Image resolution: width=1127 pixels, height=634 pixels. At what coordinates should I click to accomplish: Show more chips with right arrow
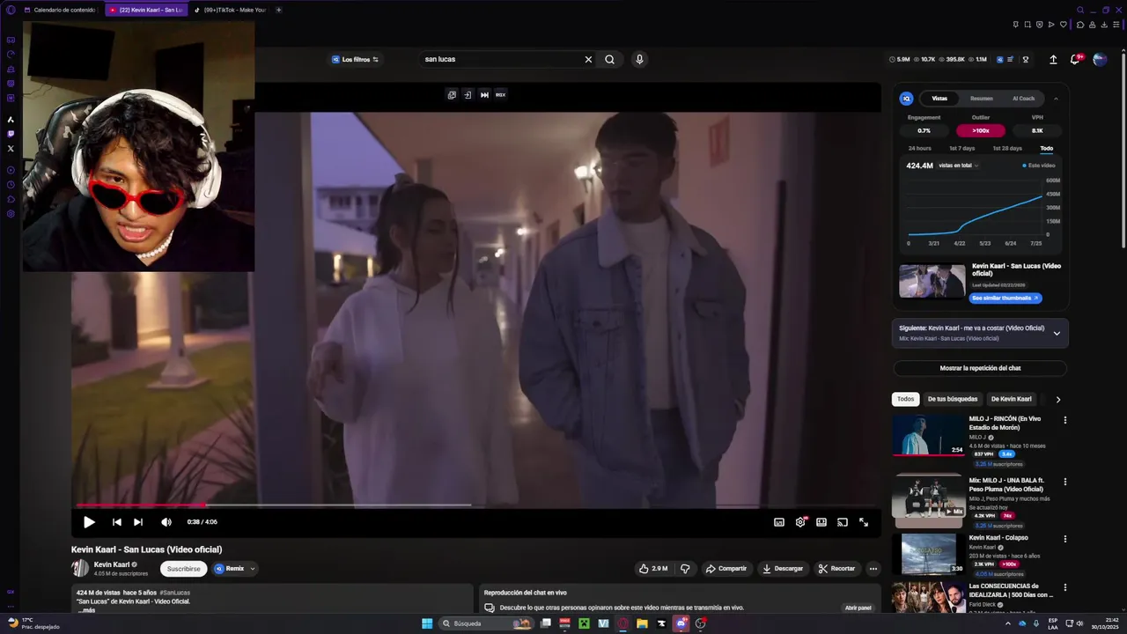tap(1057, 399)
